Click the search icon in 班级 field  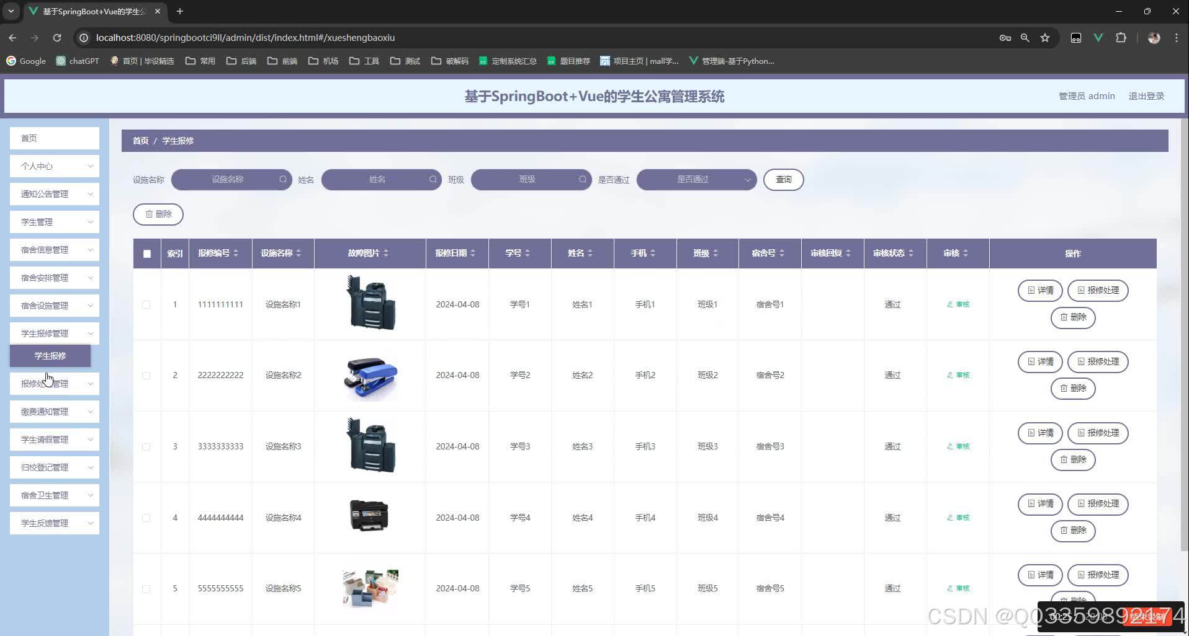point(583,179)
